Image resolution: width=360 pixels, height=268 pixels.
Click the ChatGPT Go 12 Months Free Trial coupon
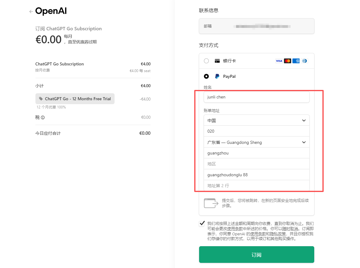coord(75,99)
